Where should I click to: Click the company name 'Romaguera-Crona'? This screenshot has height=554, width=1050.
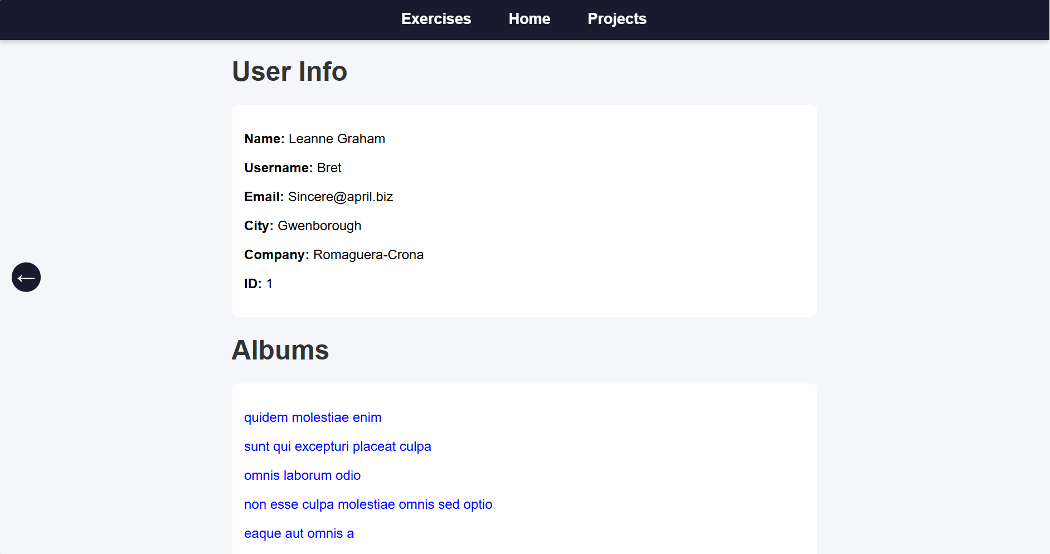[368, 255]
